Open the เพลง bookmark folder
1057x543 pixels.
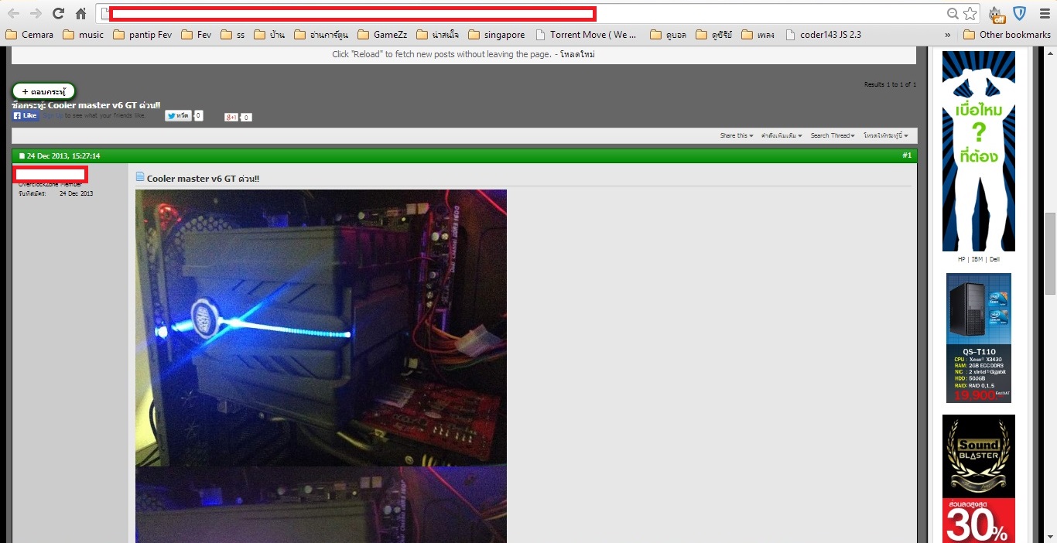coord(758,35)
